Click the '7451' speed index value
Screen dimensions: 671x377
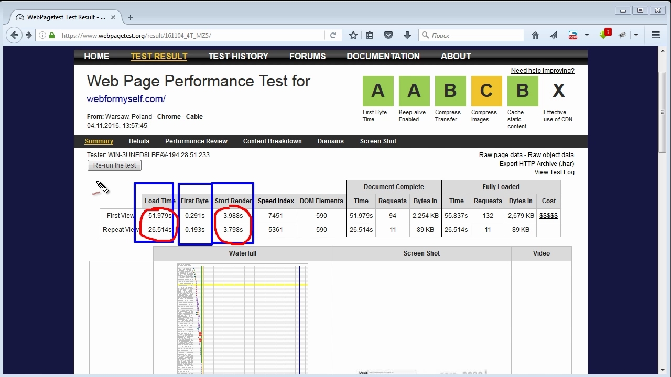[276, 216]
